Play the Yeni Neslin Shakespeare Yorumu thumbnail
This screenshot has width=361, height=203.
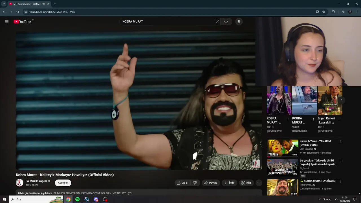coord(282,167)
